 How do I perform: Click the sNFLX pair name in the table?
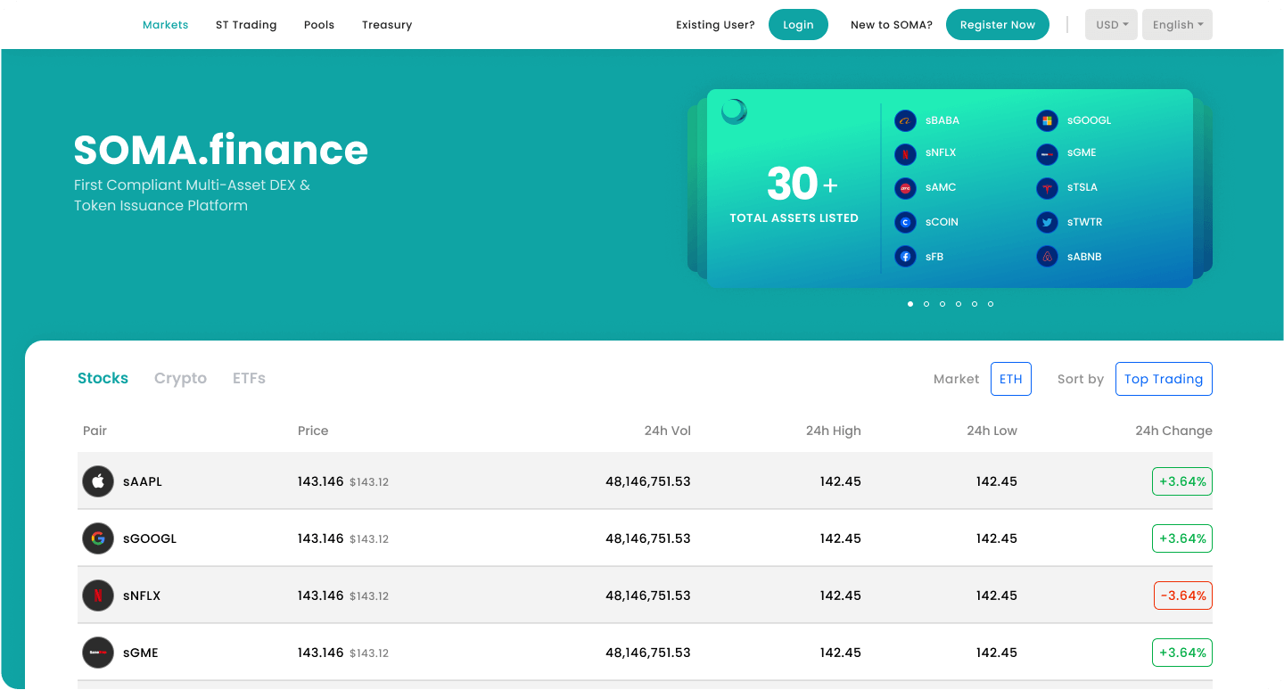tap(142, 596)
